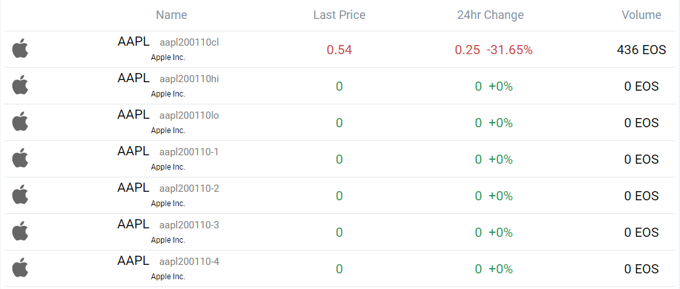680x289 pixels.
Task: Sort by the Volume column header
Action: (641, 15)
